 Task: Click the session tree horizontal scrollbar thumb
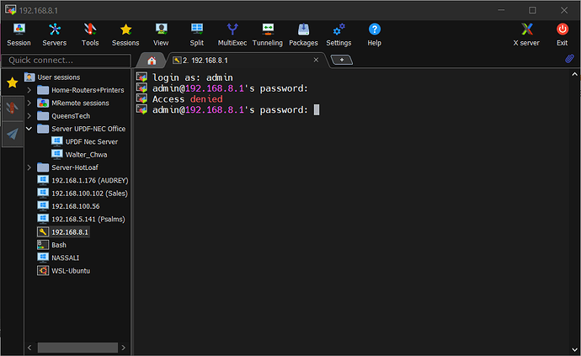77,348
